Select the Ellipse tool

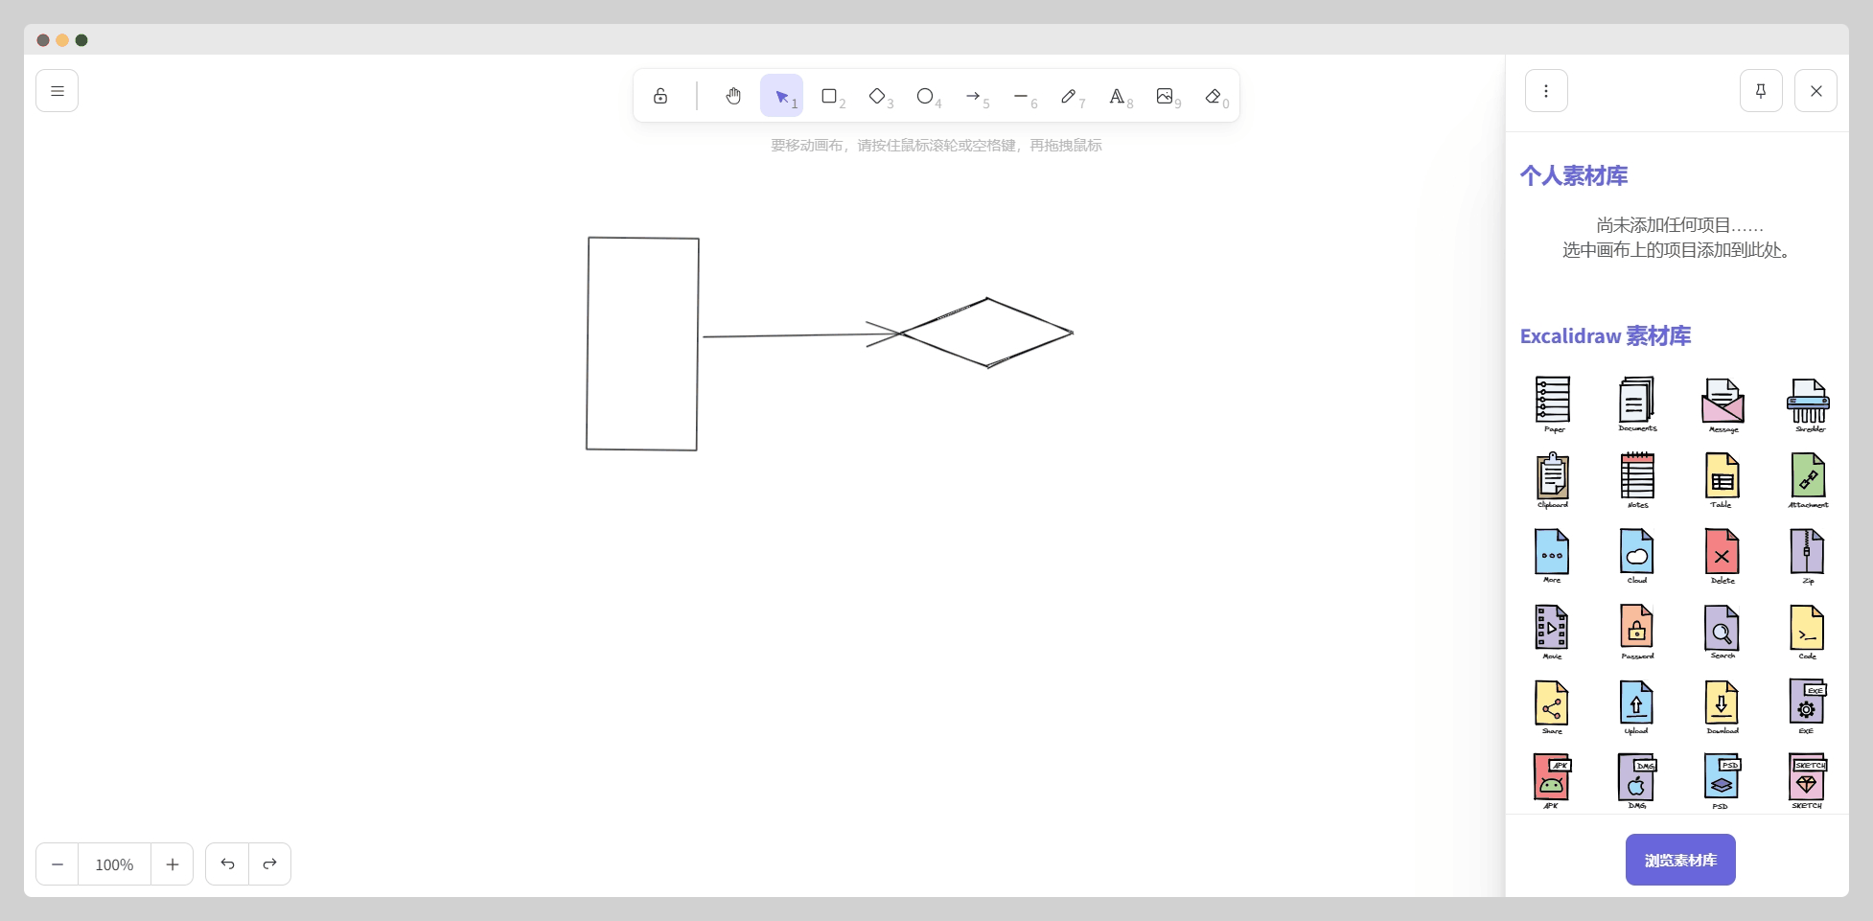[925, 96]
